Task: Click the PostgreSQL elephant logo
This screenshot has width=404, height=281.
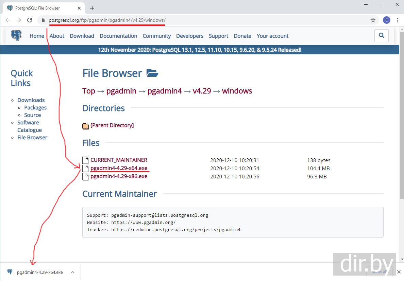Action: [x=16, y=36]
